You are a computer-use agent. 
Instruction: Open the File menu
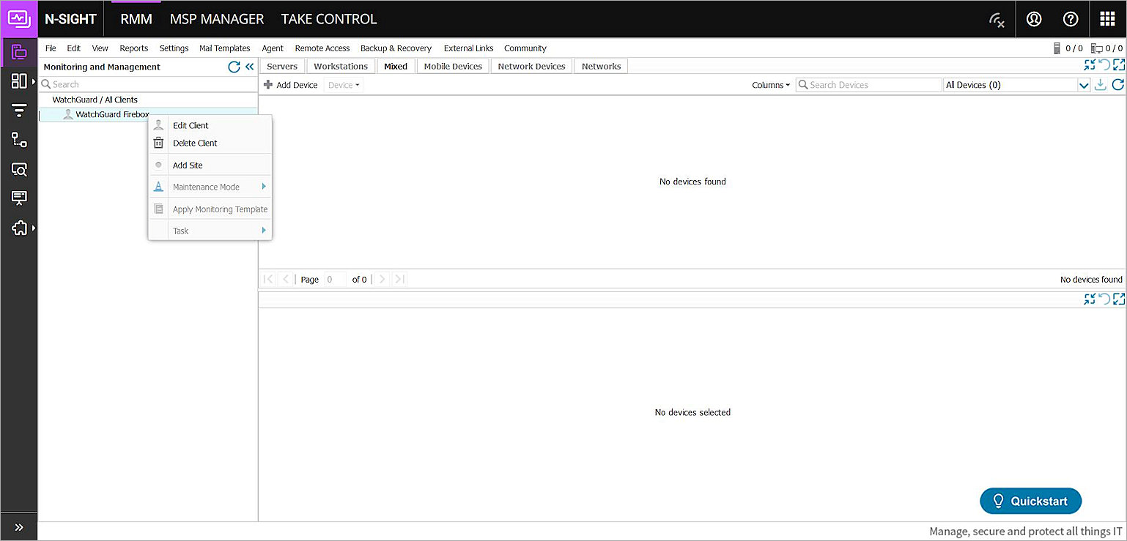(x=51, y=48)
